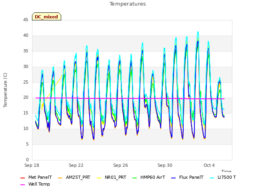
Task: Click the Sep 18 x-axis tick label
Action: tap(32, 165)
